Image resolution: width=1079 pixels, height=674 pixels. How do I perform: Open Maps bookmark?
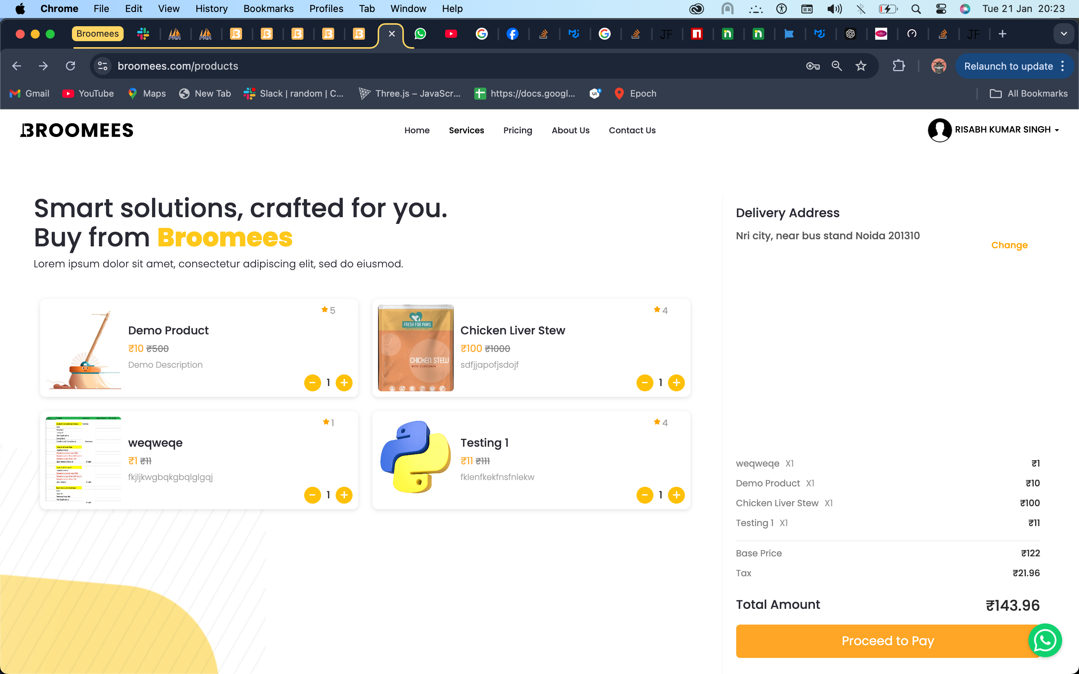(x=147, y=93)
